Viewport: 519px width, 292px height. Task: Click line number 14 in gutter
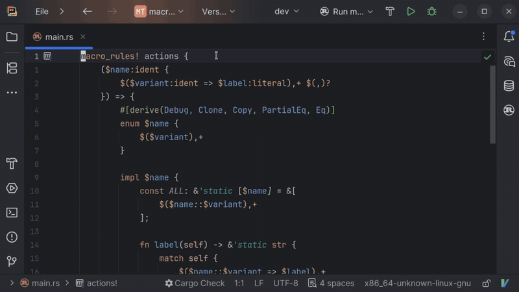pyautogui.click(x=34, y=245)
